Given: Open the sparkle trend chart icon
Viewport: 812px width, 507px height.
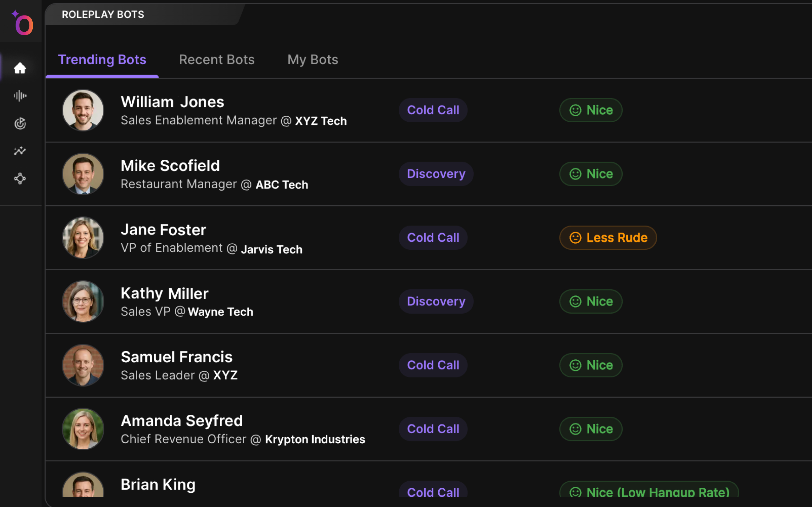Looking at the screenshot, I should pyautogui.click(x=20, y=151).
